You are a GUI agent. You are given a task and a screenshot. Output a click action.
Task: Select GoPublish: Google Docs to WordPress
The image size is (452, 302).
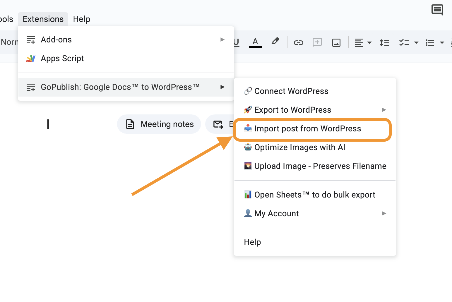(126, 87)
